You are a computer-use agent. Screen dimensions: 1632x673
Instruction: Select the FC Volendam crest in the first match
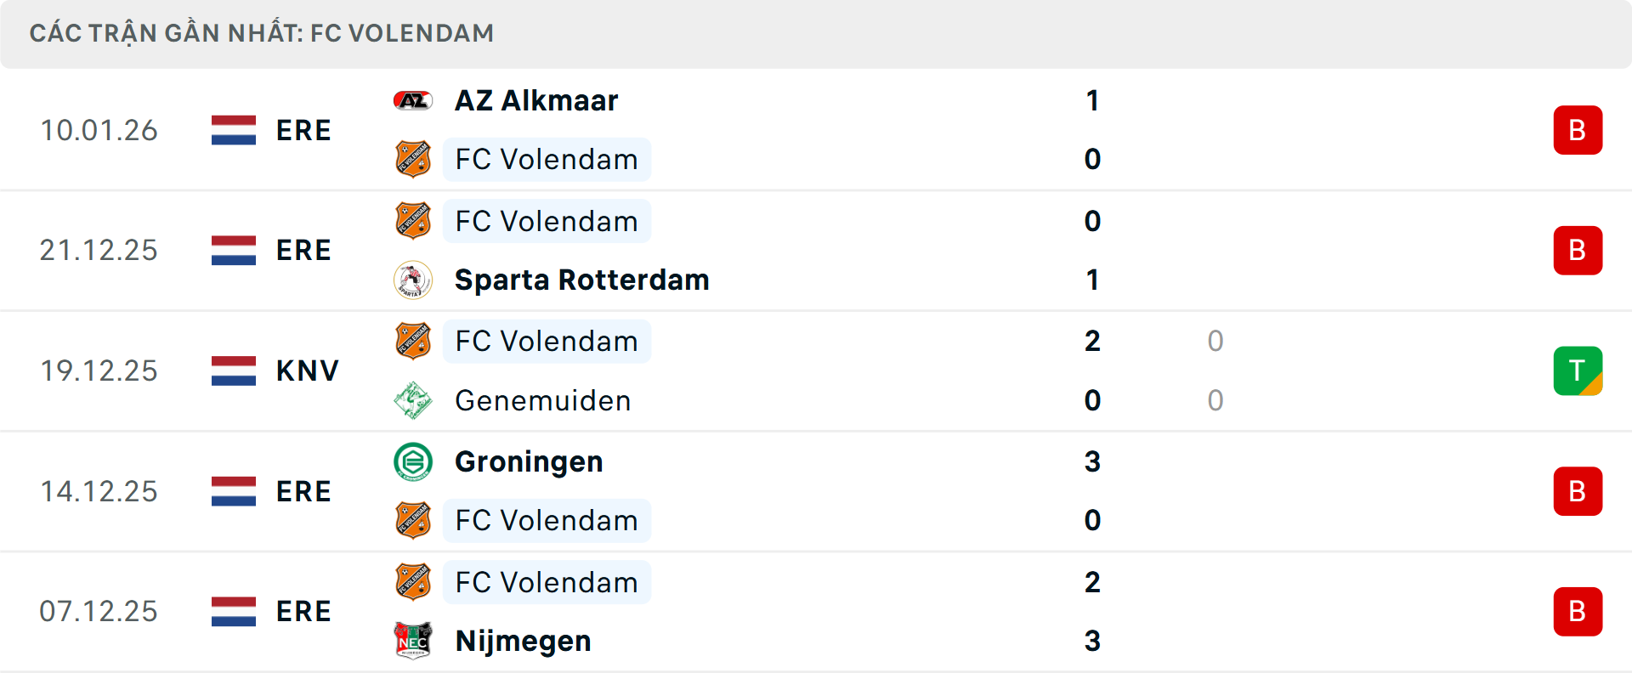(414, 160)
